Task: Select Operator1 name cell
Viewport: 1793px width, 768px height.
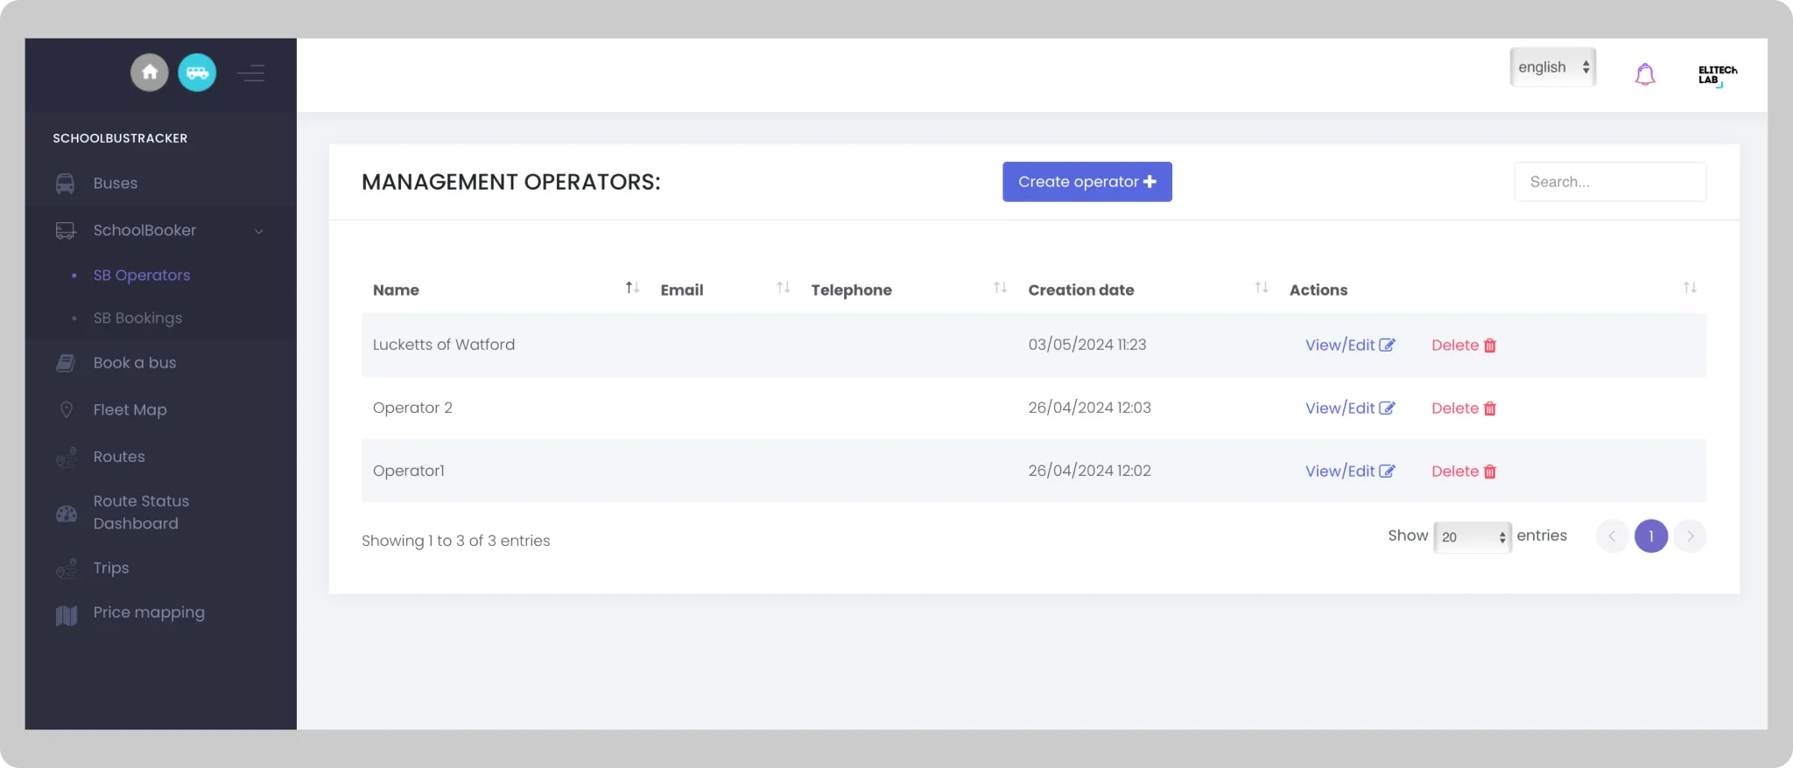Action: coord(408,471)
